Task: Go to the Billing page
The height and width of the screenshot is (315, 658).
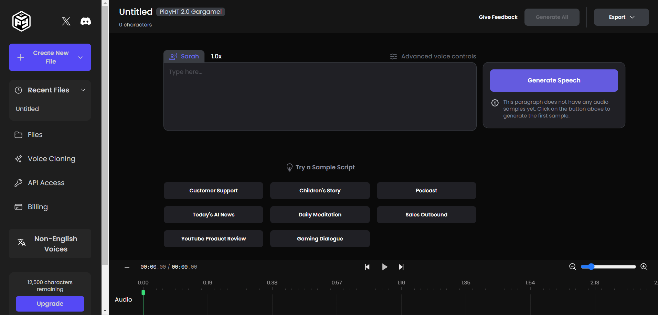Action: point(38,207)
